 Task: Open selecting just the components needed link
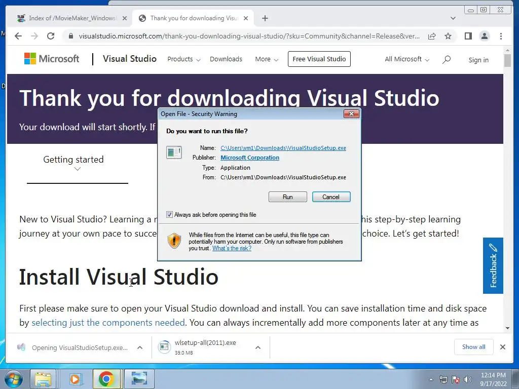coord(108,323)
